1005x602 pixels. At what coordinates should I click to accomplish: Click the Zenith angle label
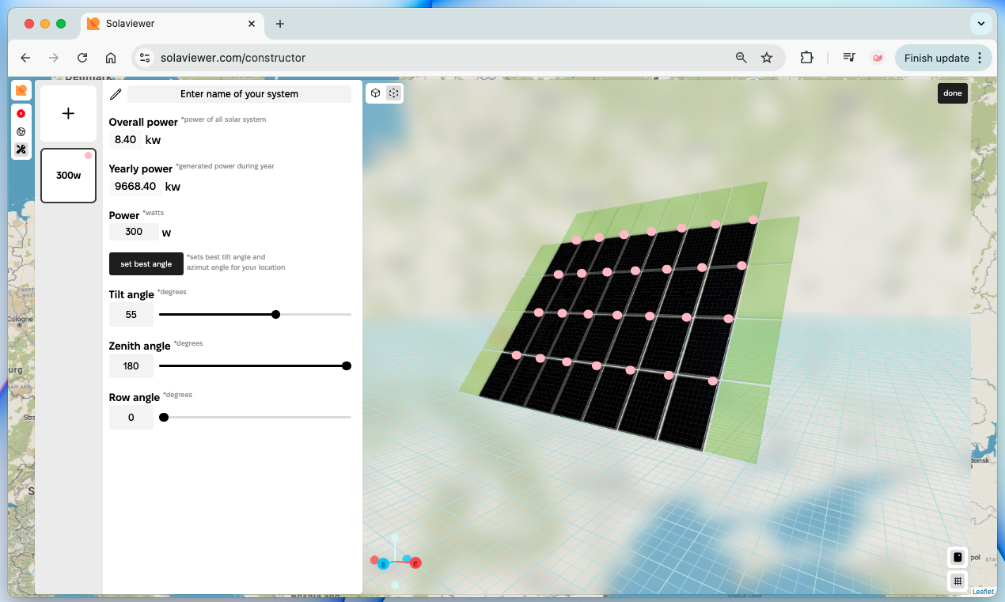140,346
